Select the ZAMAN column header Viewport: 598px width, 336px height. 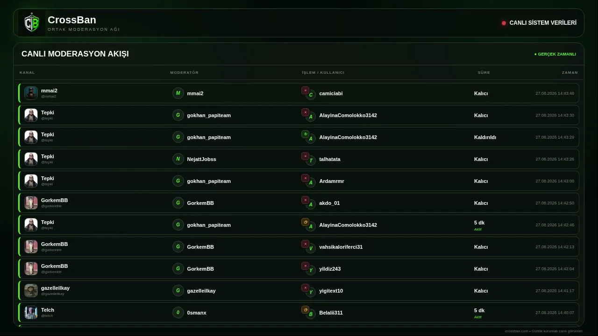tap(570, 72)
